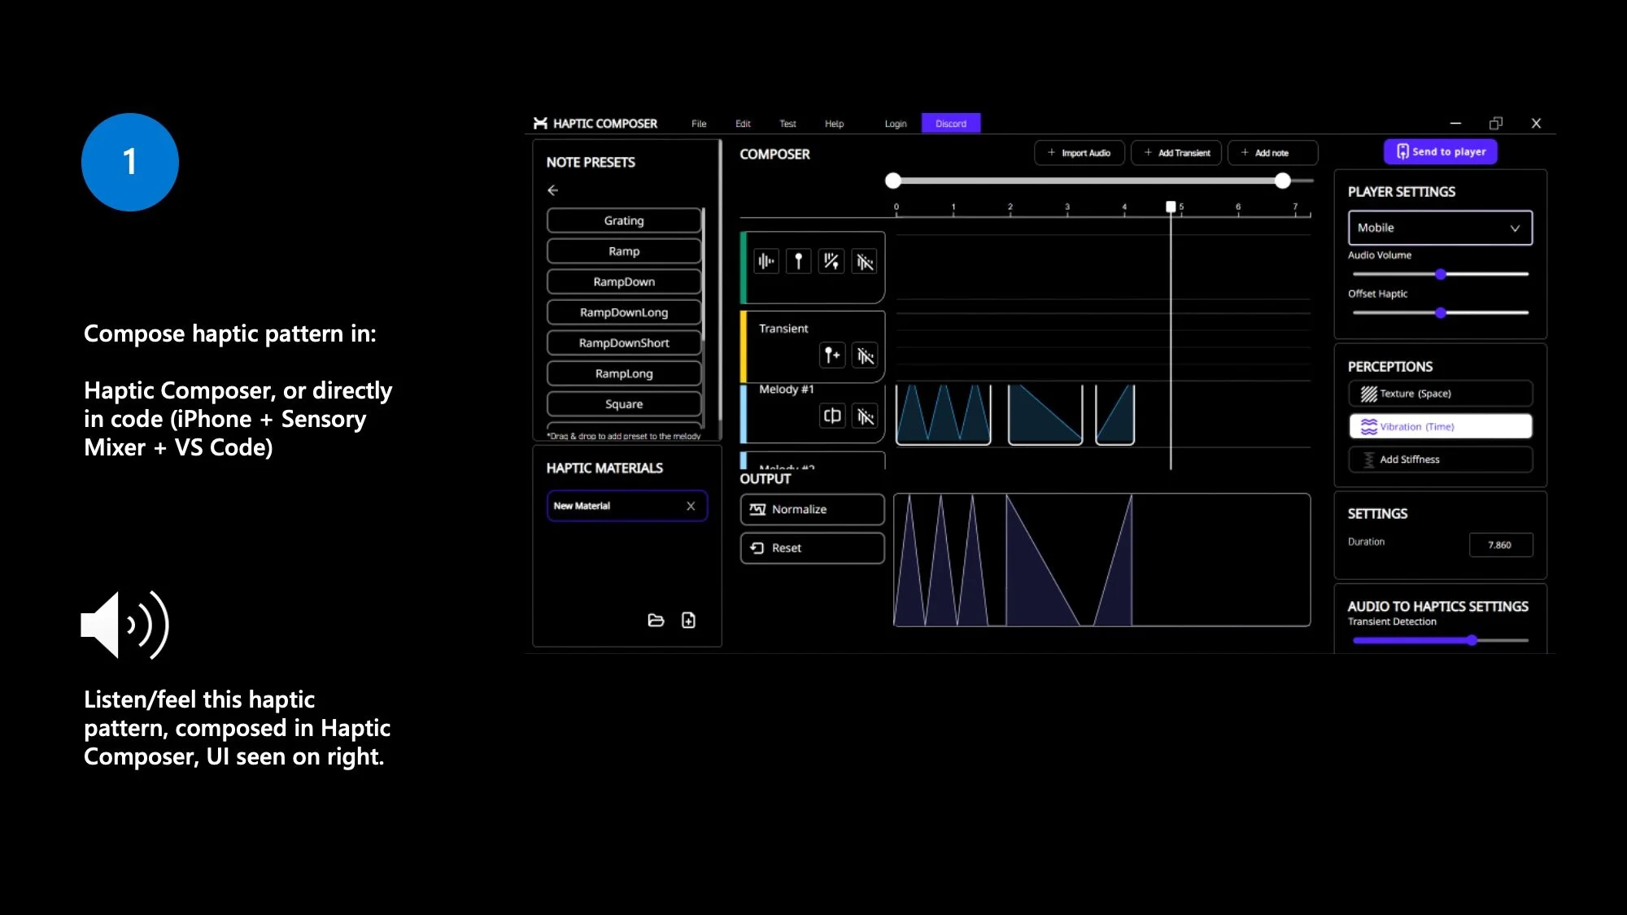Open the Mobile player dropdown
The height and width of the screenshot is (915, 1627).
tap(1440, 228)
